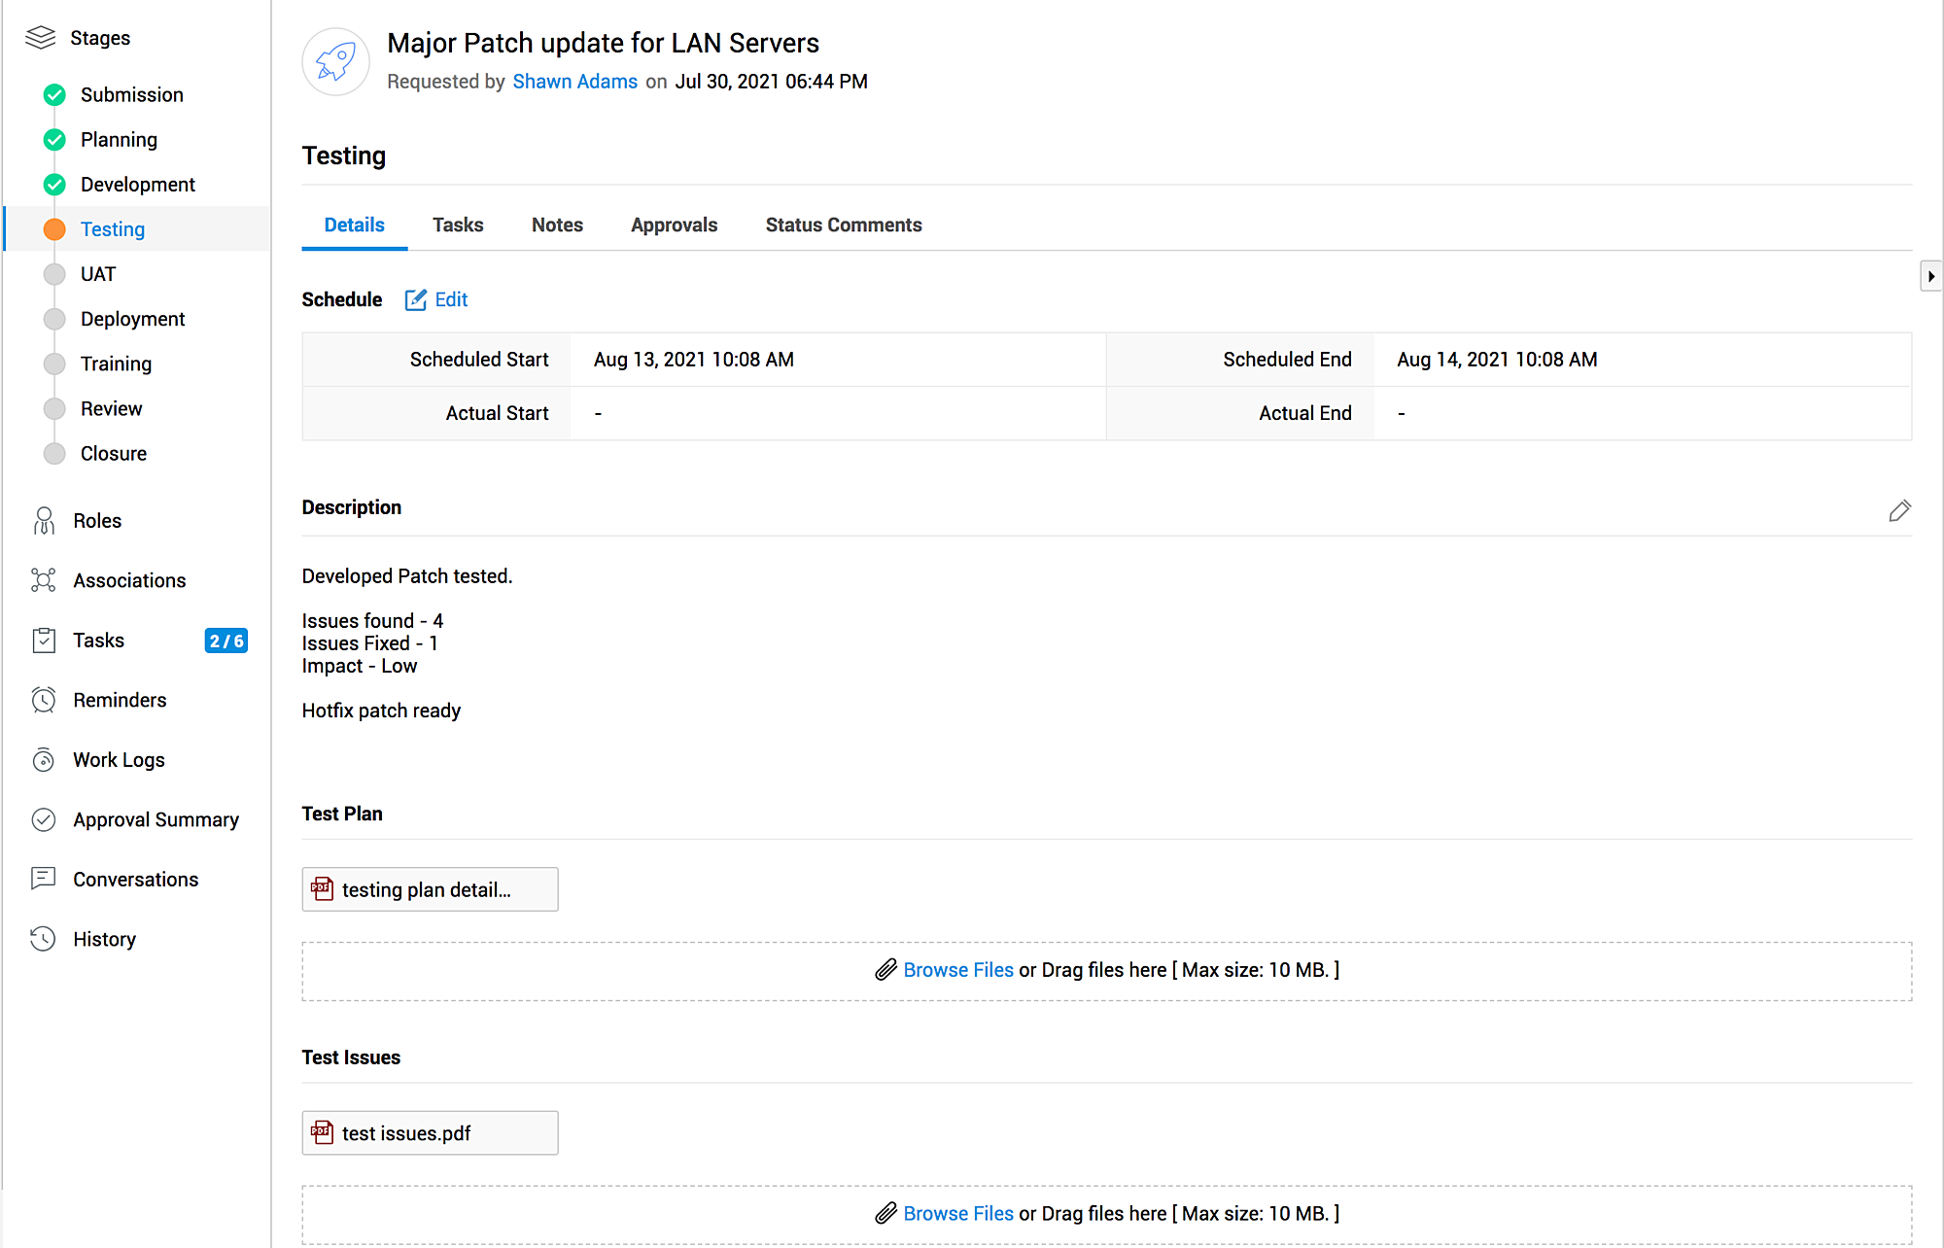This screenshot has height=1248, width=1944.
Task: Open the Closure stage
Action: tap(114, 454)
